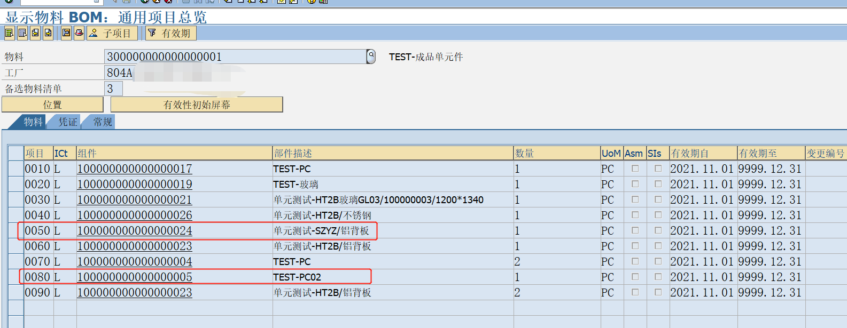Toggle Asm checkbox for item 0020
This screenshot has width=847, height=328.
pyautogui.click(x=635, y=184)
